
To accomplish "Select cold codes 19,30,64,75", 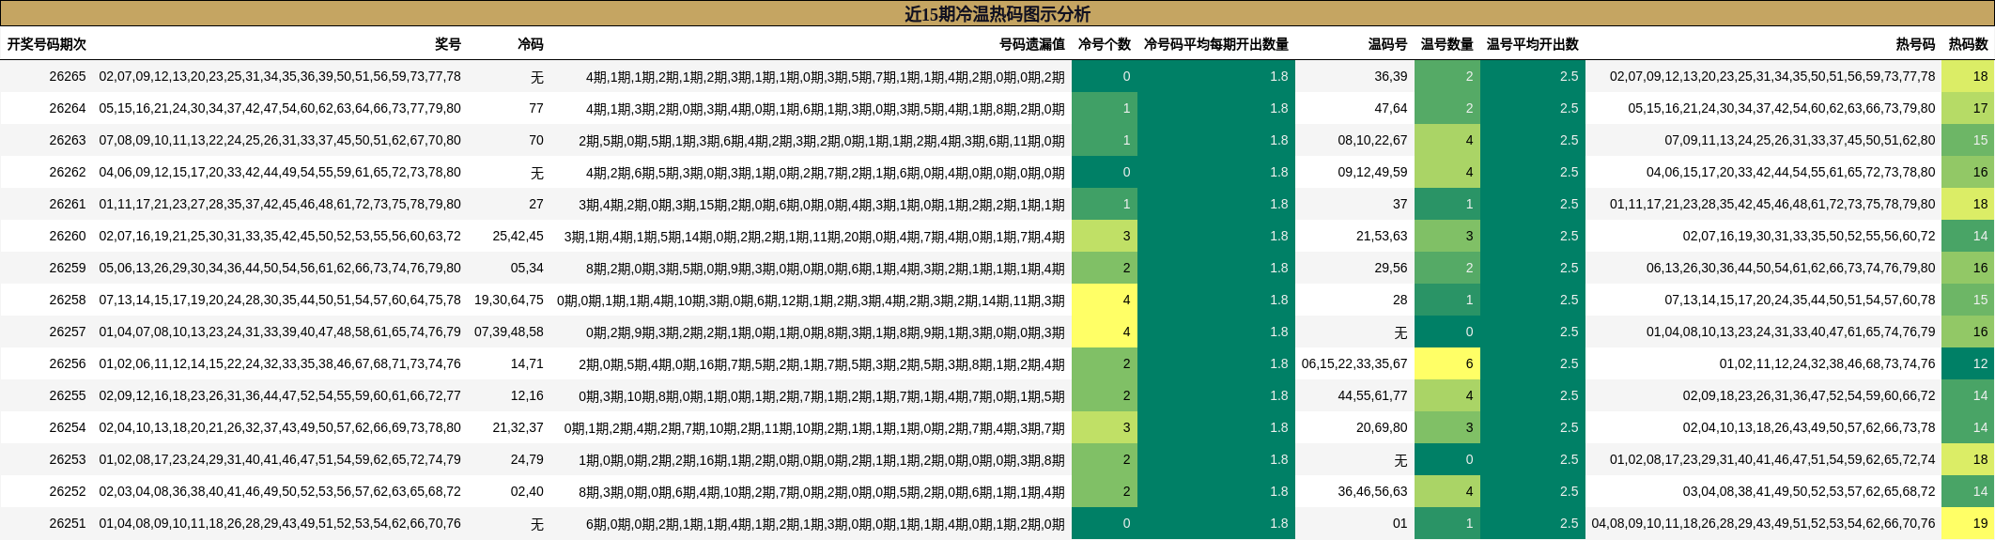I will 509,300.
